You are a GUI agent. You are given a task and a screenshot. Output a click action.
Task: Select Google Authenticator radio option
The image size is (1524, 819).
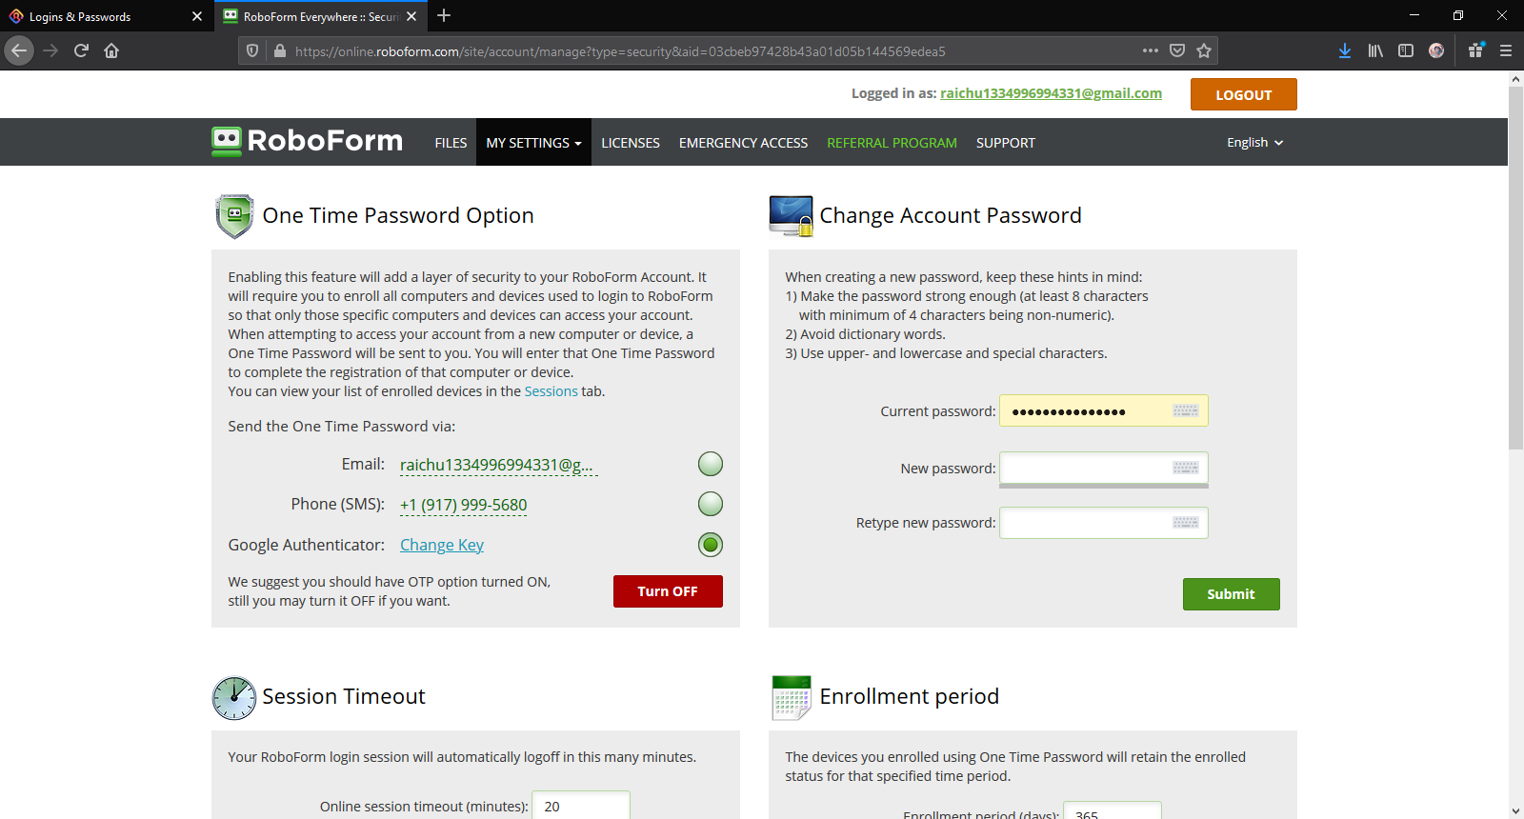coord(711,545)
